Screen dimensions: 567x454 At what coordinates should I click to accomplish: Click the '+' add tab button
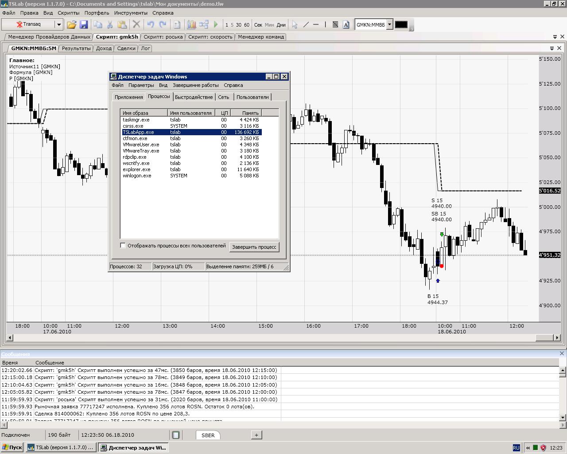tap(256, 435)
